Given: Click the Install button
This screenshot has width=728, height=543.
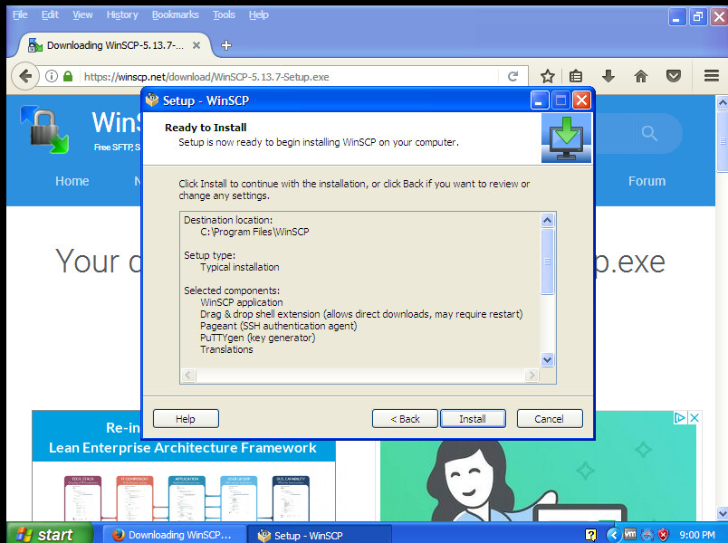Looking at the screenshot, I should (473, 419).
